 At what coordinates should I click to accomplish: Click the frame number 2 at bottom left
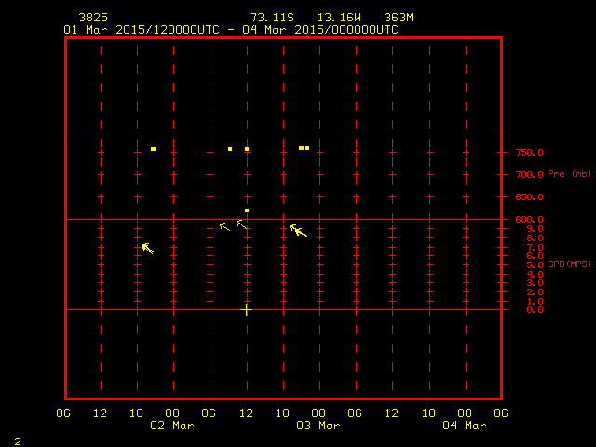[18, 441]
